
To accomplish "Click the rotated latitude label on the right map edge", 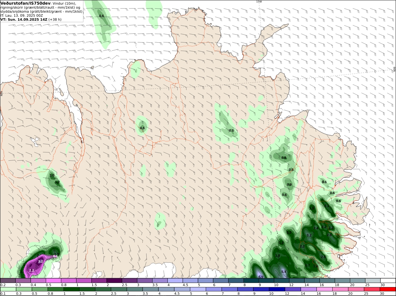I will 394,70.
